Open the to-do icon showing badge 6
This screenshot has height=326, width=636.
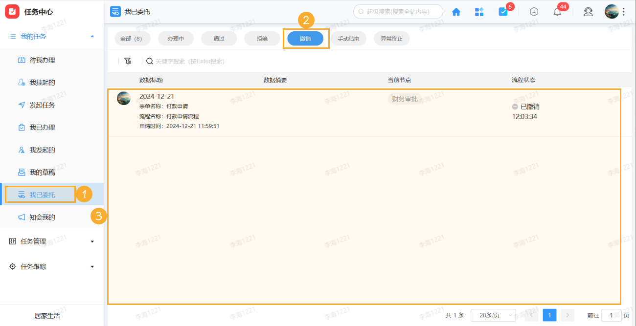click(503, 11)
